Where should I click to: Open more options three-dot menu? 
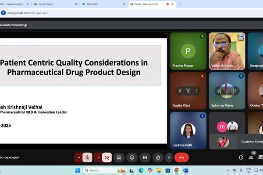[x=169, y=157]
